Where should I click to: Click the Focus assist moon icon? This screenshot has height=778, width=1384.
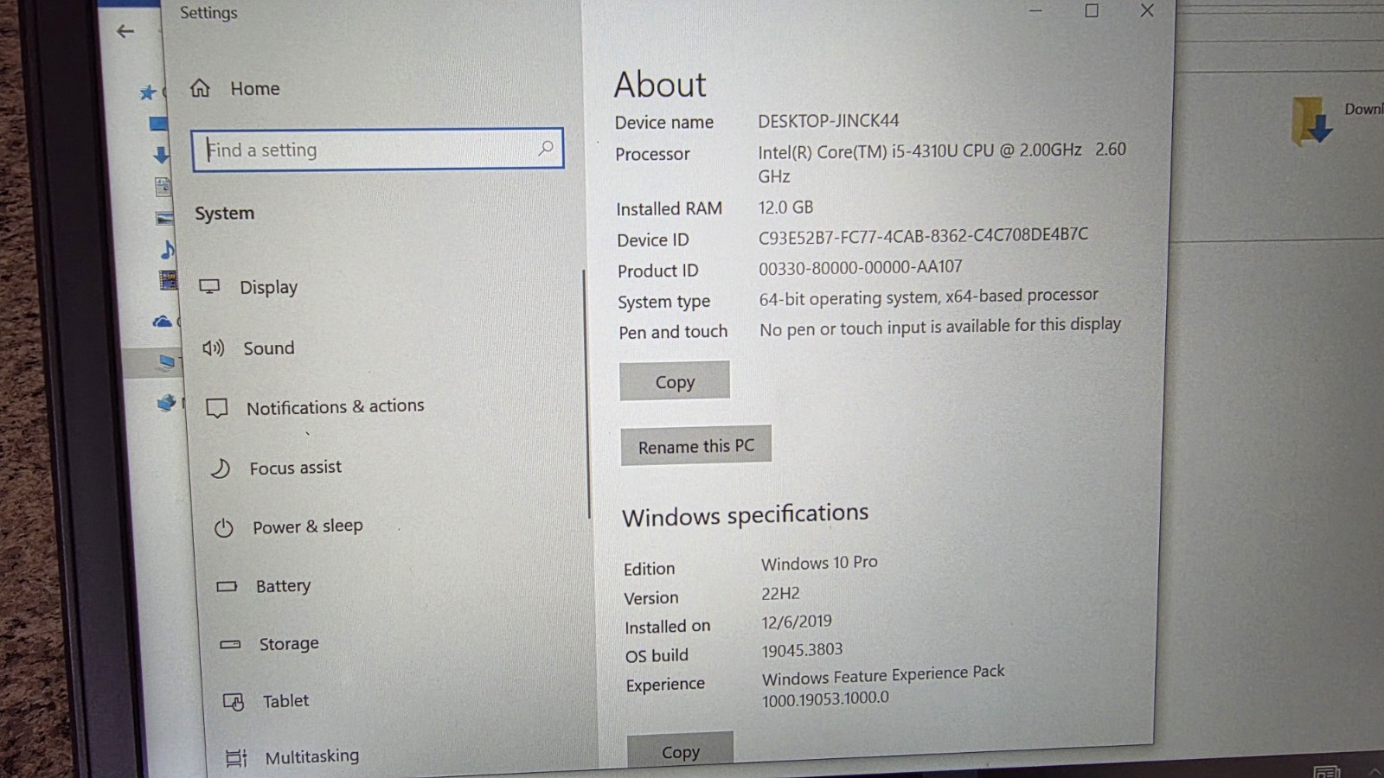coord(221,469)
